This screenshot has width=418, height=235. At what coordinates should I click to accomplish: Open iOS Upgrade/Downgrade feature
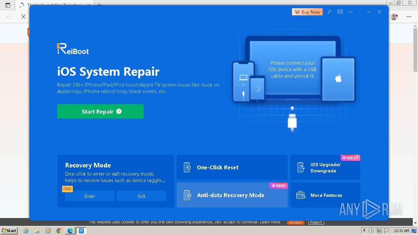[325, 167]
